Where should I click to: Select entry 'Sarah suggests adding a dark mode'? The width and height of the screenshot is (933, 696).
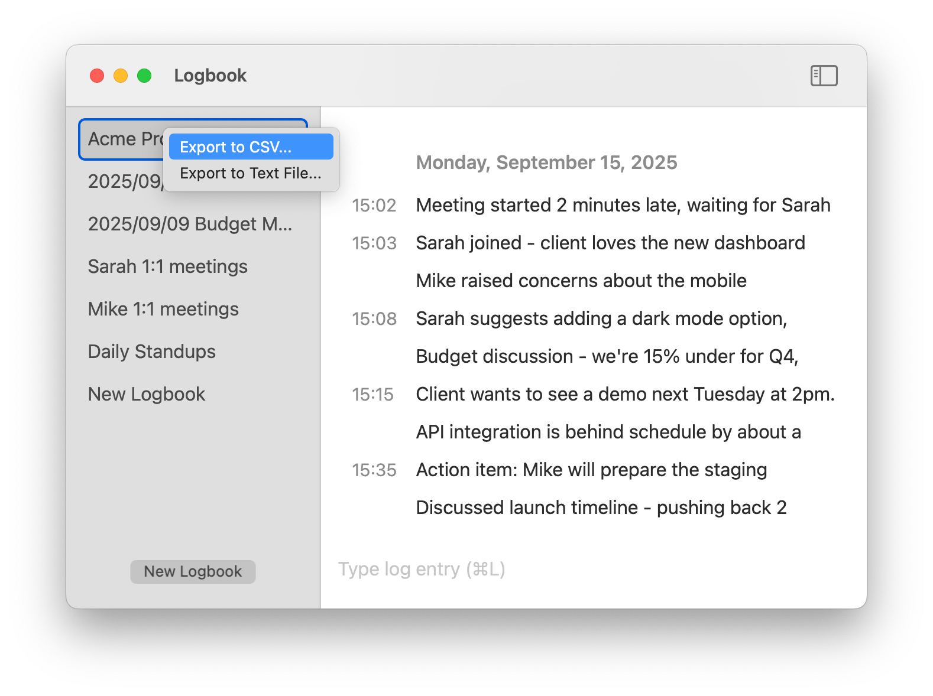click(x=601, y=318)
